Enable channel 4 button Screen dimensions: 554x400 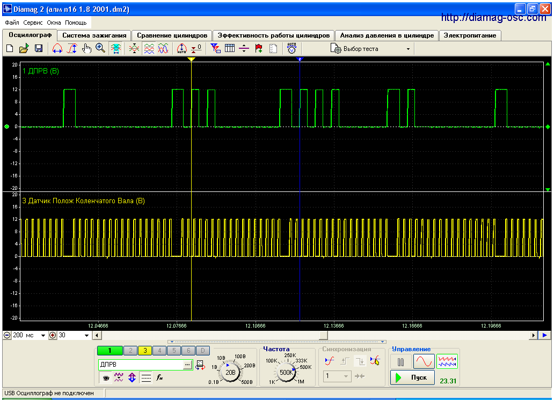point(159,351)
